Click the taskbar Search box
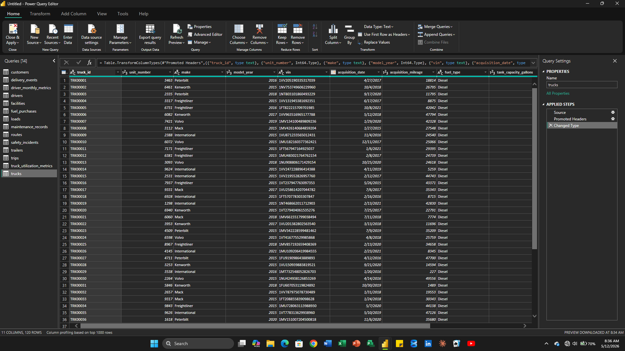This screenshot has height=351, width=625. click(197, 344)
